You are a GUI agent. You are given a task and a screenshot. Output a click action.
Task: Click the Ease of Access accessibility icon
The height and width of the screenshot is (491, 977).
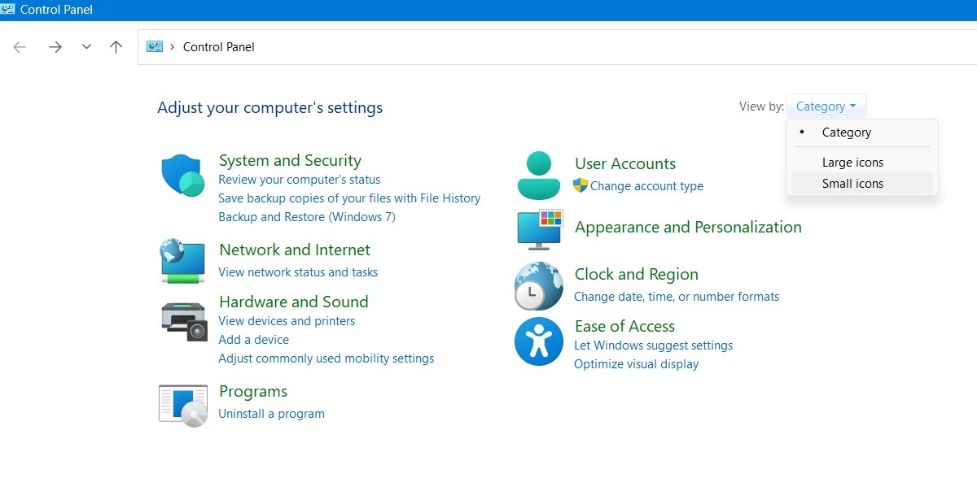click(x=538, y=341)
